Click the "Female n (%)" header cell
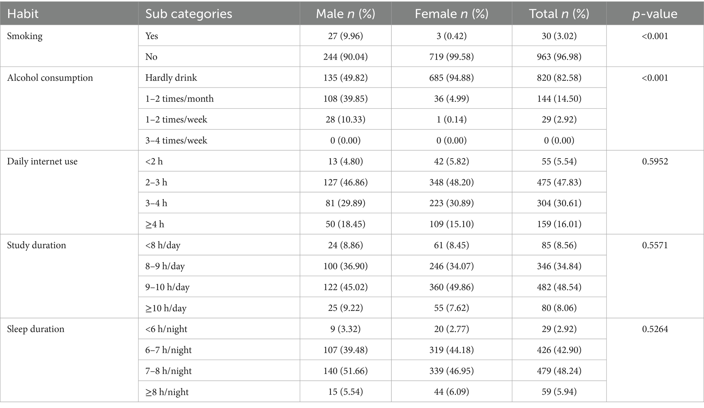 click(x=451, y=14)
